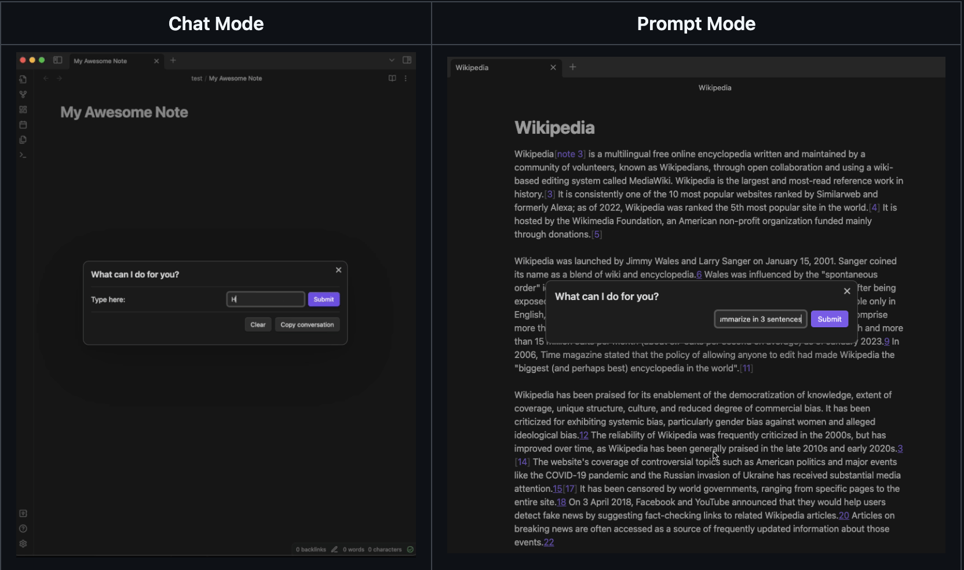The width and height of the screenshot is (964, 570).
Task: Select the calendar icon in the sidebar ribbon
Action: click(x=23, y=125)
